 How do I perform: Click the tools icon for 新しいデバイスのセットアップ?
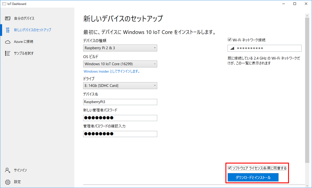coord(8,30)
